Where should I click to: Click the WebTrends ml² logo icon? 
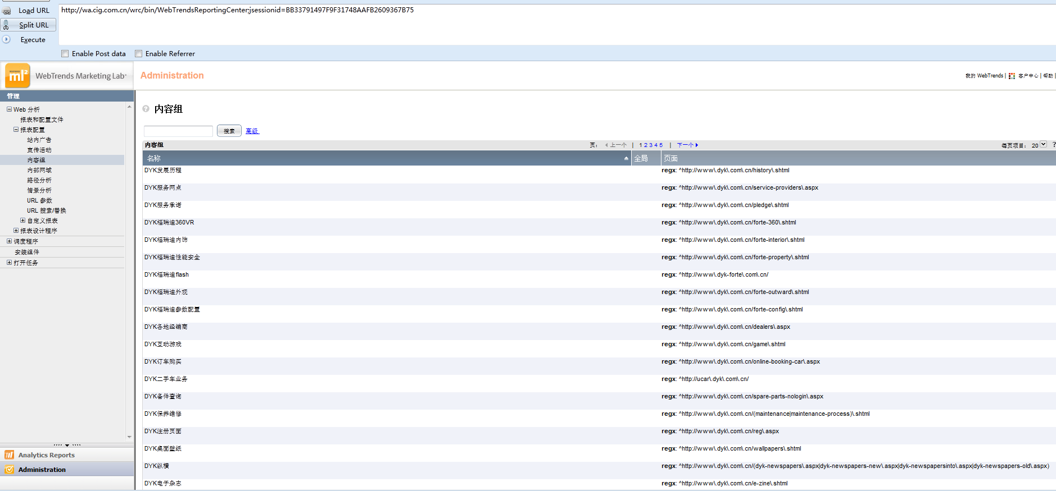[17, 76]
